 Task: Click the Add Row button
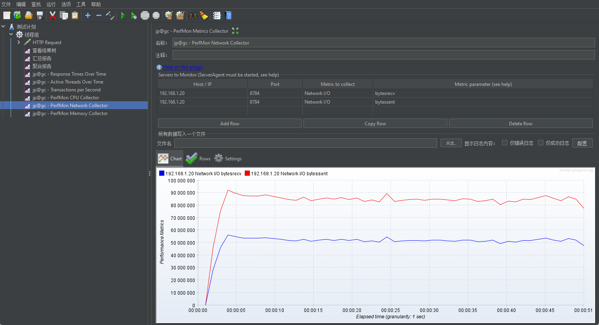(x=230, y=123)
